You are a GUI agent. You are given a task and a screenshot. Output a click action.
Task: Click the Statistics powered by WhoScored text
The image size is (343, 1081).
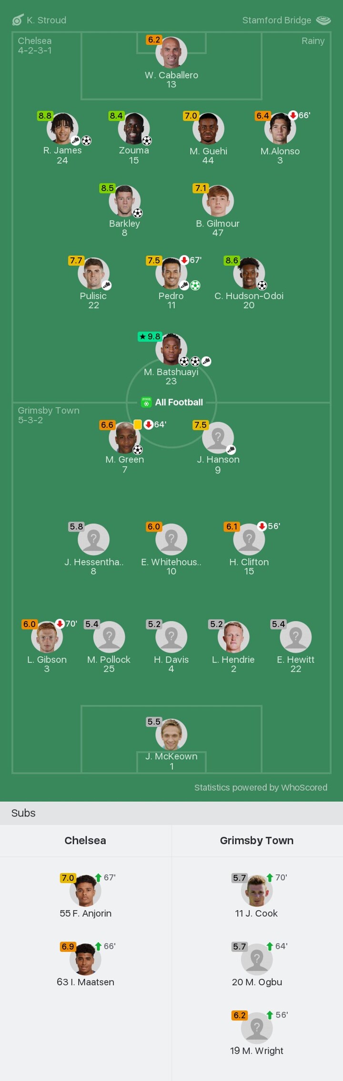(261, 787)
